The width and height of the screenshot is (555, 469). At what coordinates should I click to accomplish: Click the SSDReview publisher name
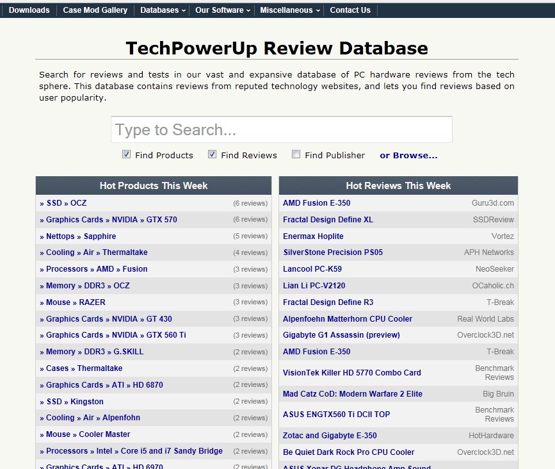[494, 220]
